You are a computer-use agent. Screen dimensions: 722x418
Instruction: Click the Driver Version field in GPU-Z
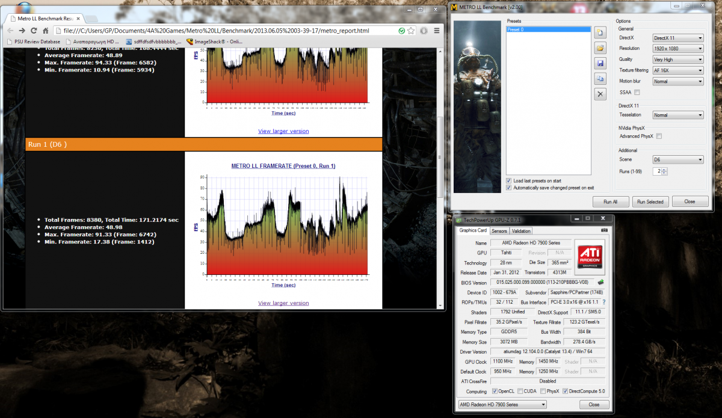(x=548, y=351)
